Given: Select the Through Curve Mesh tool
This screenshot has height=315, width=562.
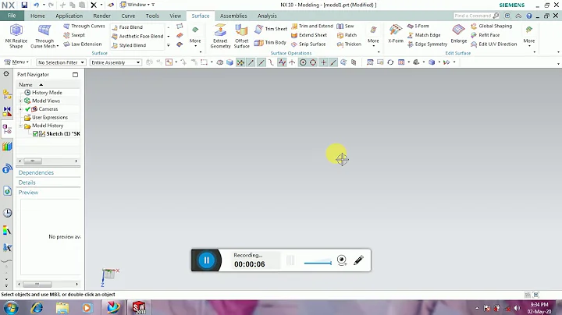Looking at the screenshot, I should click(44, 36).
